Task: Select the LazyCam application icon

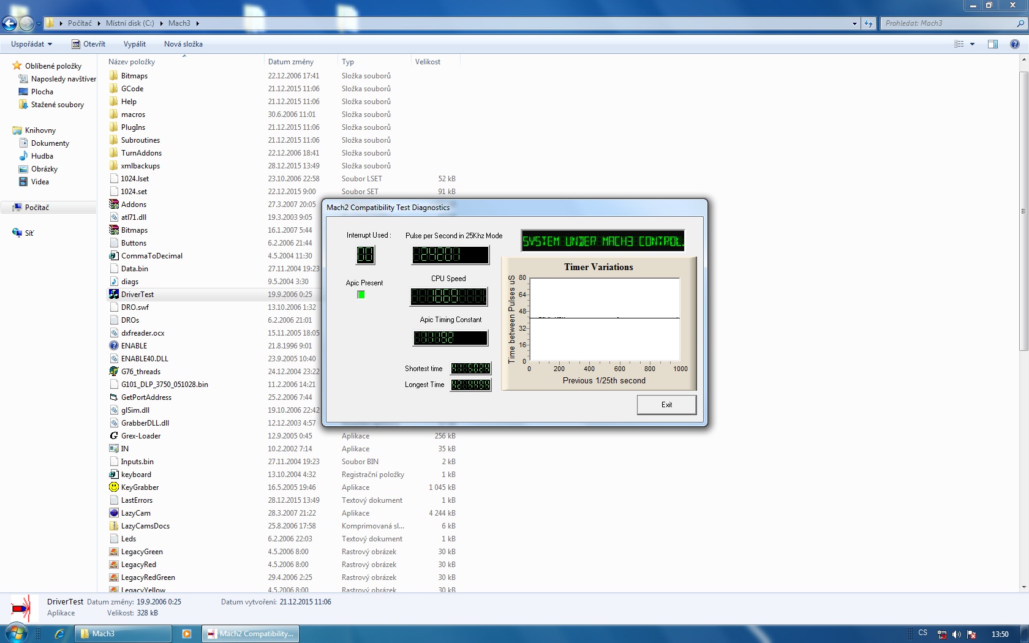Action: click(x=114, y=513)
